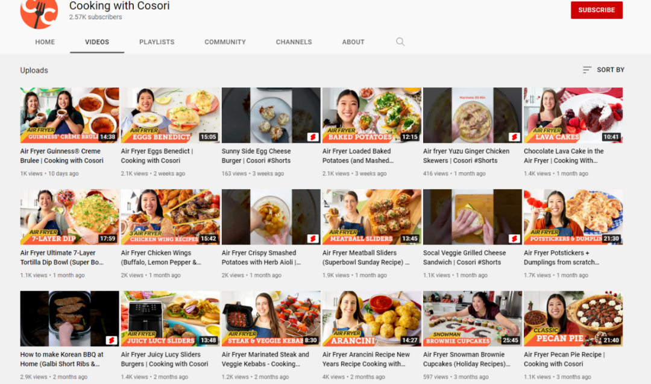651x384 pixels.
Task: Click the Sort By filter icon
Action: point(587,70)
